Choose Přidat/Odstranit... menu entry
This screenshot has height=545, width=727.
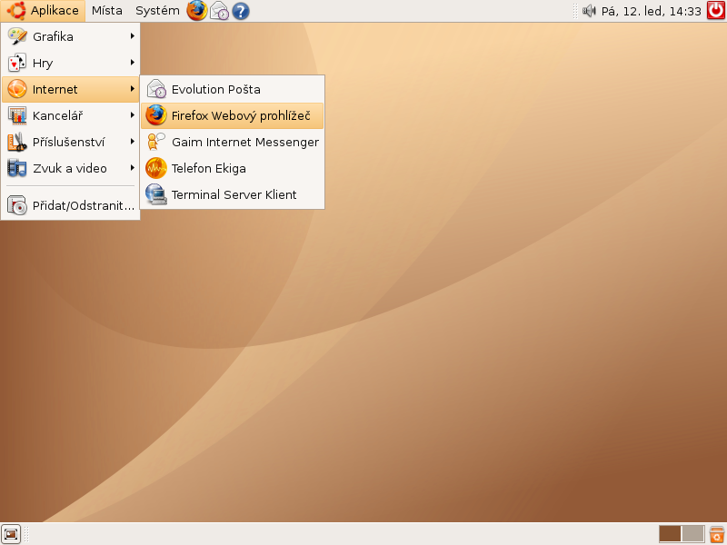tap(71, 205)
